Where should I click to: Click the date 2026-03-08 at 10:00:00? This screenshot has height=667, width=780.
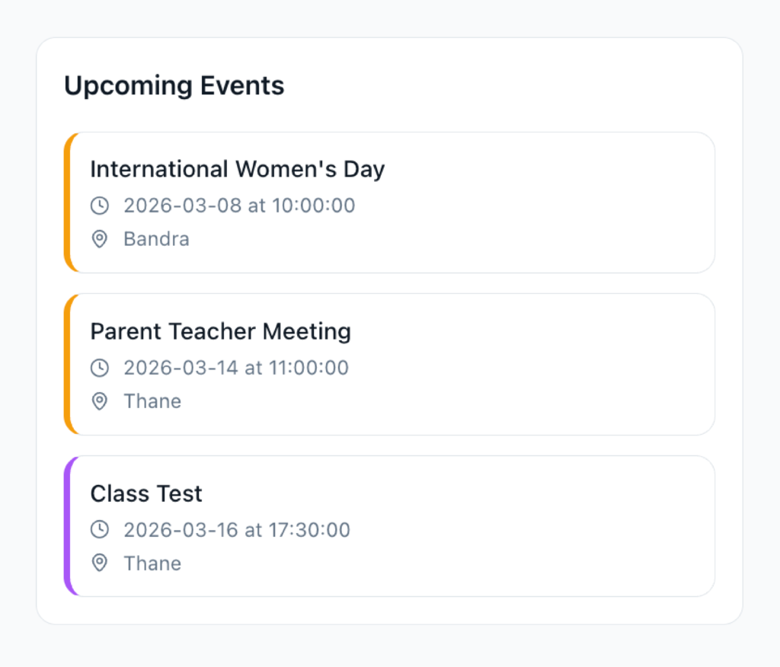click(x=239, y=206)
